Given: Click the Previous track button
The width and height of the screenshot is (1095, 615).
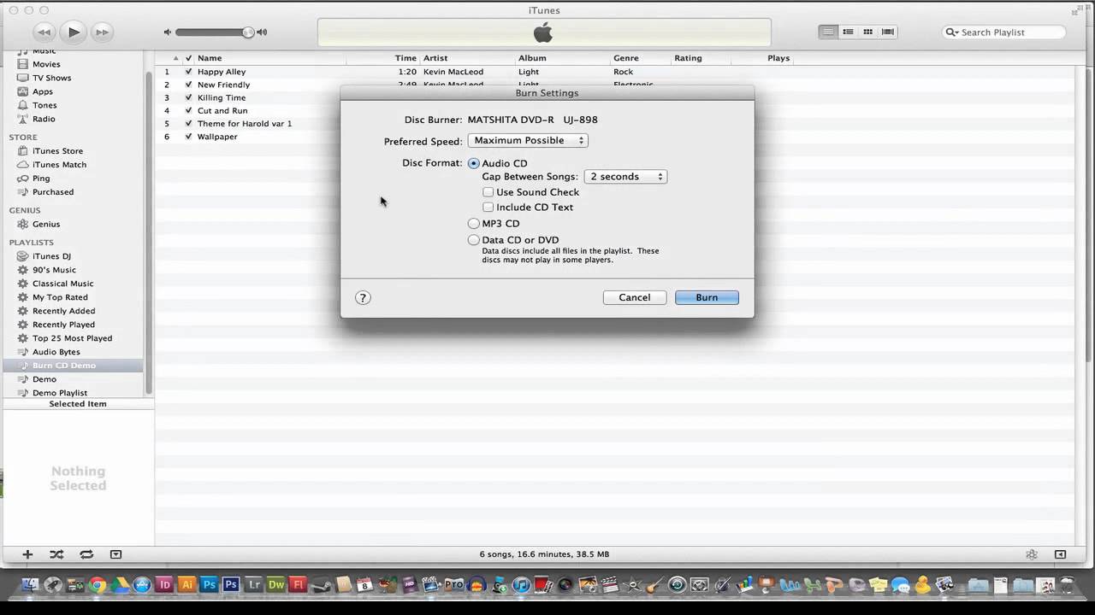Looking at the screenshot, I should [44, 32].
